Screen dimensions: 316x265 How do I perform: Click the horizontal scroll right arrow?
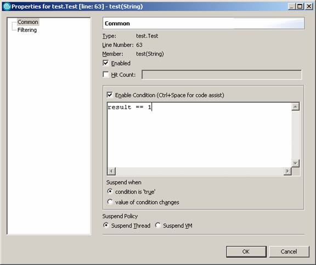(287, 171)
